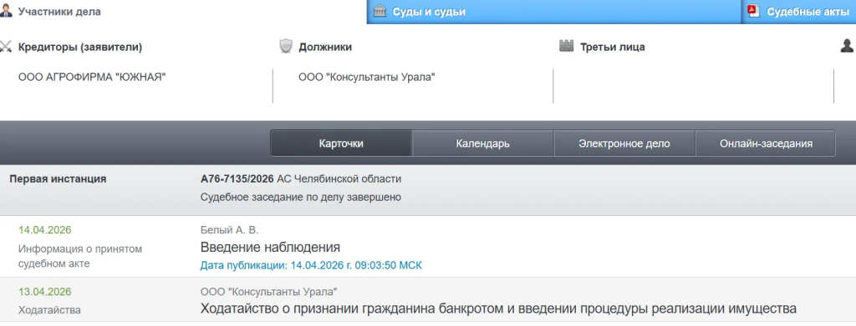856x326 pixels.
Task: Switch to the Суды и судьи tab
Action: click(554, 12)
